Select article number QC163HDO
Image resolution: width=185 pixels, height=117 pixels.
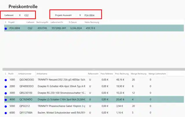pyautogui.click(x=26, y=99)
